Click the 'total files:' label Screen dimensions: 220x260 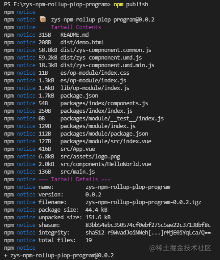[x=57, y=240]
